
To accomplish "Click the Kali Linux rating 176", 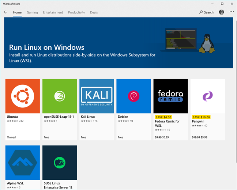I will (x=89, y=121).
